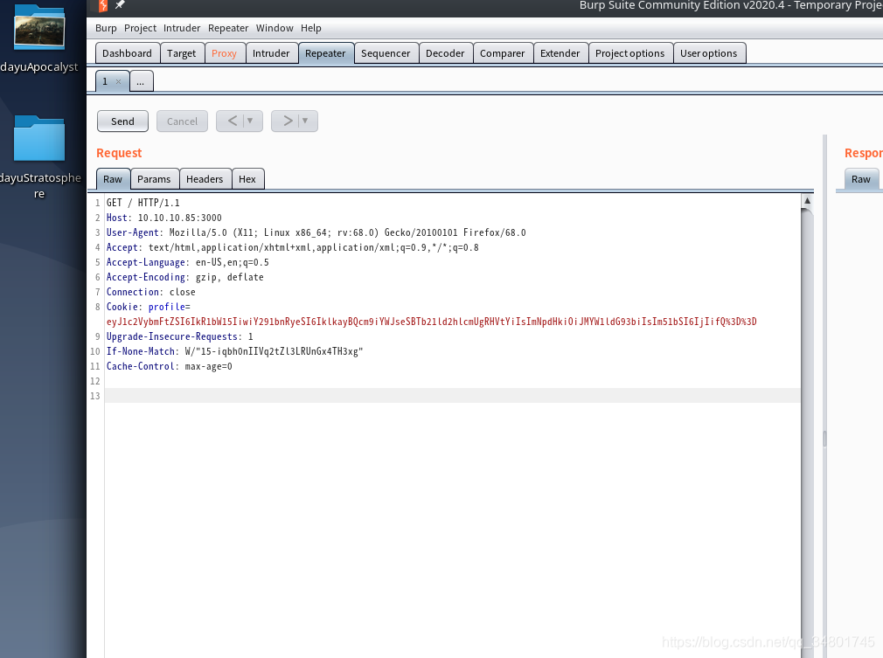Switch to the Dashboard tab
This screenshot has height=658, width=883.
coord(128,53)
